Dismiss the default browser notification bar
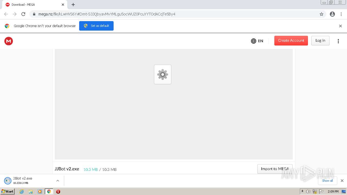Screen dimensions: 347x195 point(340,26)
